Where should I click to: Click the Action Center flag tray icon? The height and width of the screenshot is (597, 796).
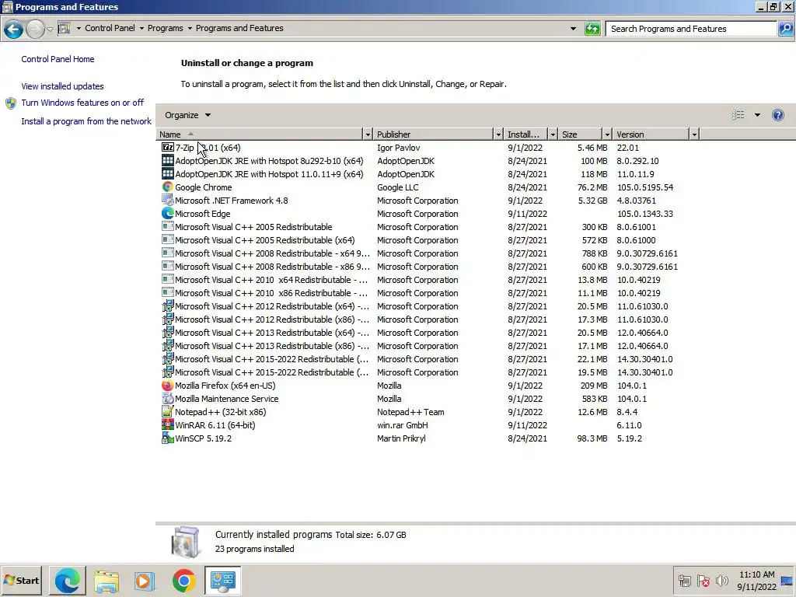703,580
